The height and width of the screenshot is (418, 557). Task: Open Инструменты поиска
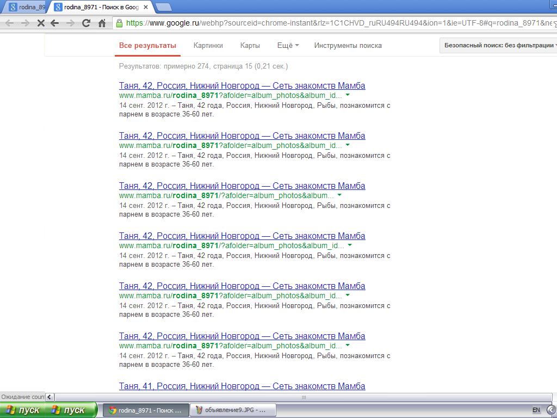point(348,46)
